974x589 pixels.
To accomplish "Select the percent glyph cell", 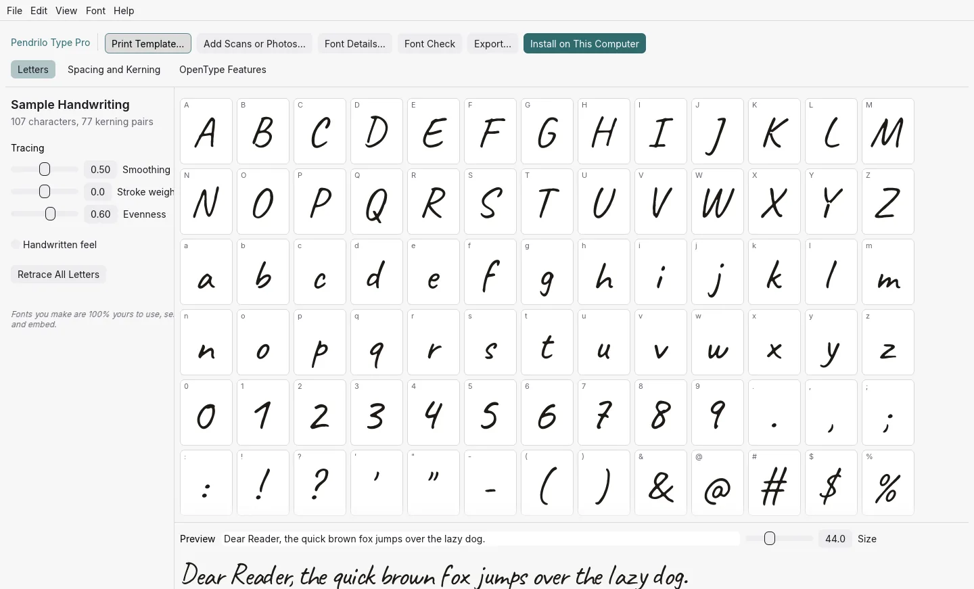I will (888, 483).
